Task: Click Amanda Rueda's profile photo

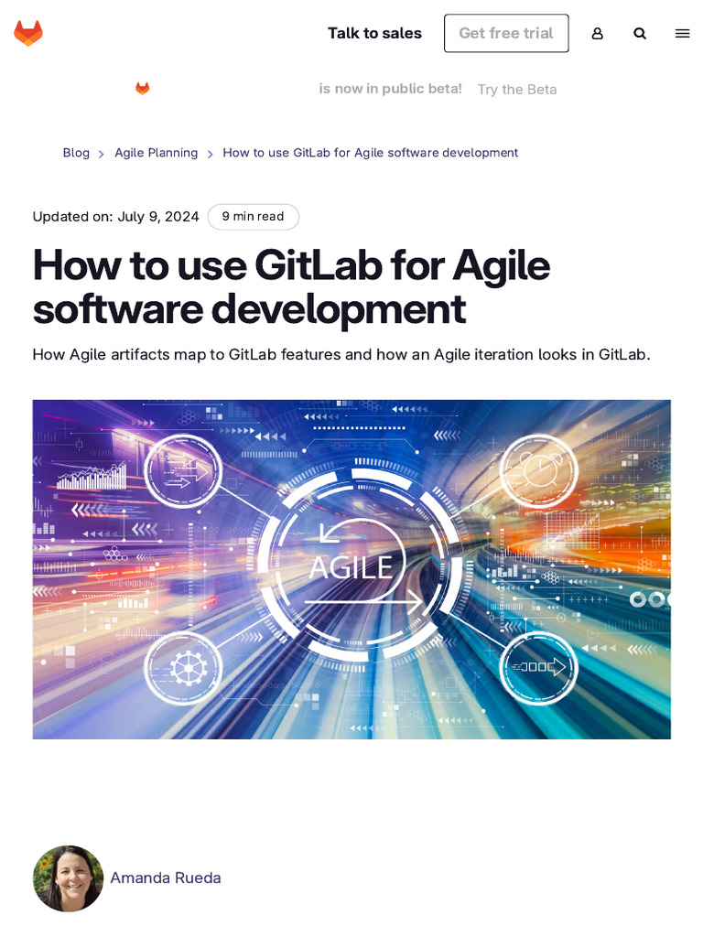Action: pos(68,878)
